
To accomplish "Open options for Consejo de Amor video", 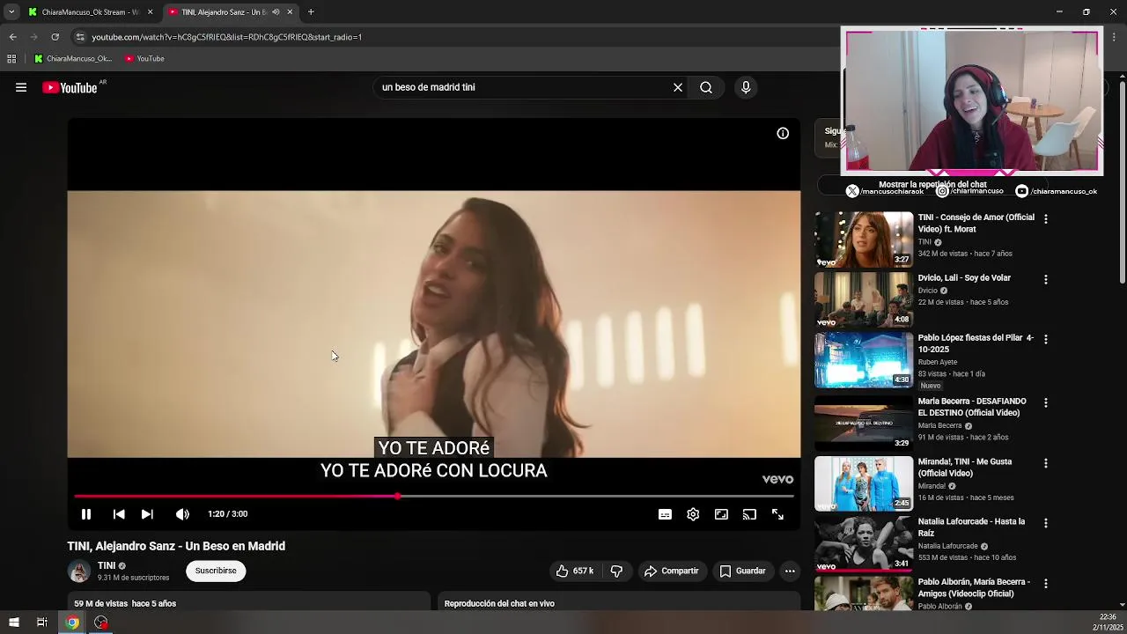I will pos(1046,218).
